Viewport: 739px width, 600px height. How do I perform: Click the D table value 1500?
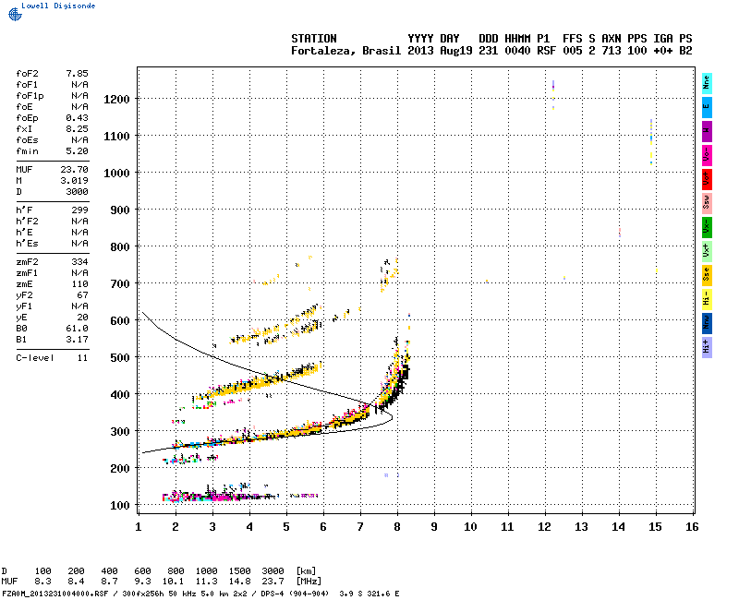(x=240, y=570)
